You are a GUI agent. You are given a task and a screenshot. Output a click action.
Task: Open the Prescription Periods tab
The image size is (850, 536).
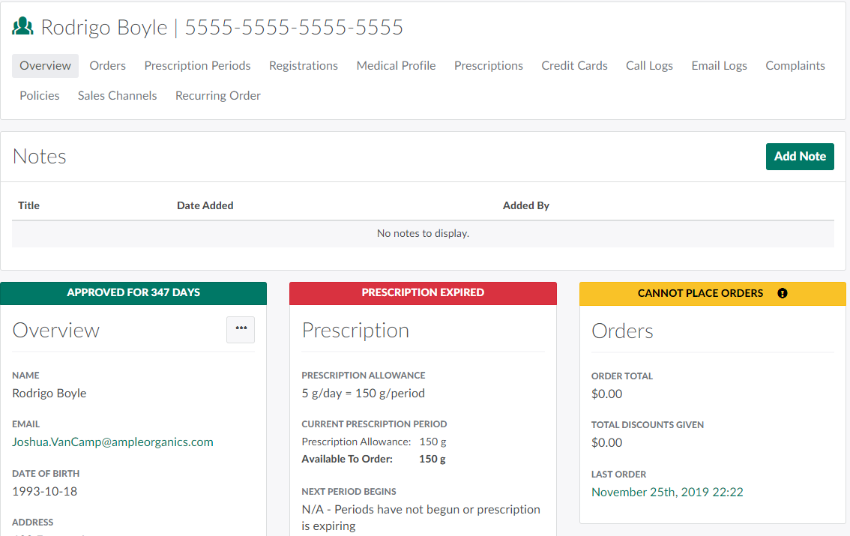[197, 66]
